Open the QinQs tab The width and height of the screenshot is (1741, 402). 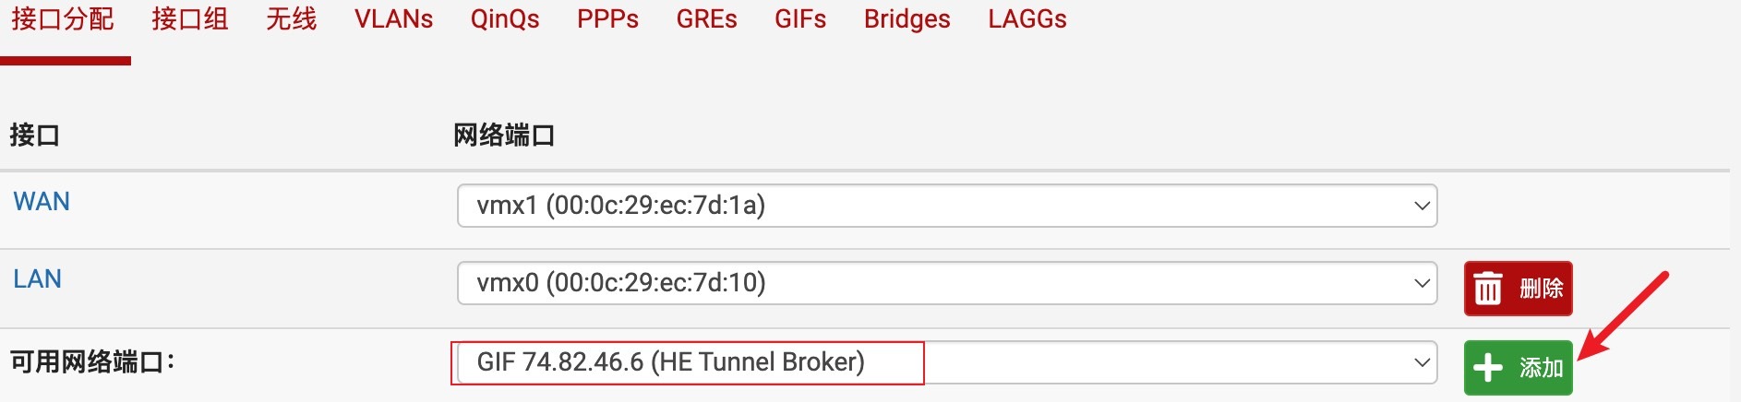[x=505, y=19]
